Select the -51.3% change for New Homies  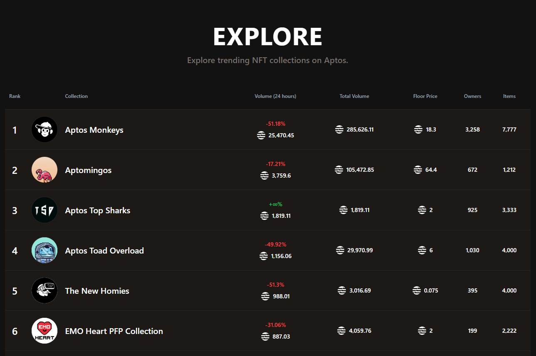275,285
